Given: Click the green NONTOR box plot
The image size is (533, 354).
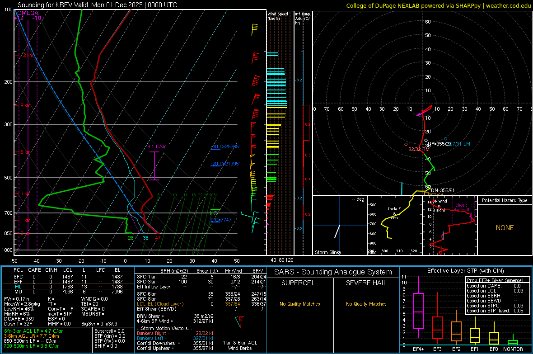Looking at the screenshot, I should coord(513,340).
